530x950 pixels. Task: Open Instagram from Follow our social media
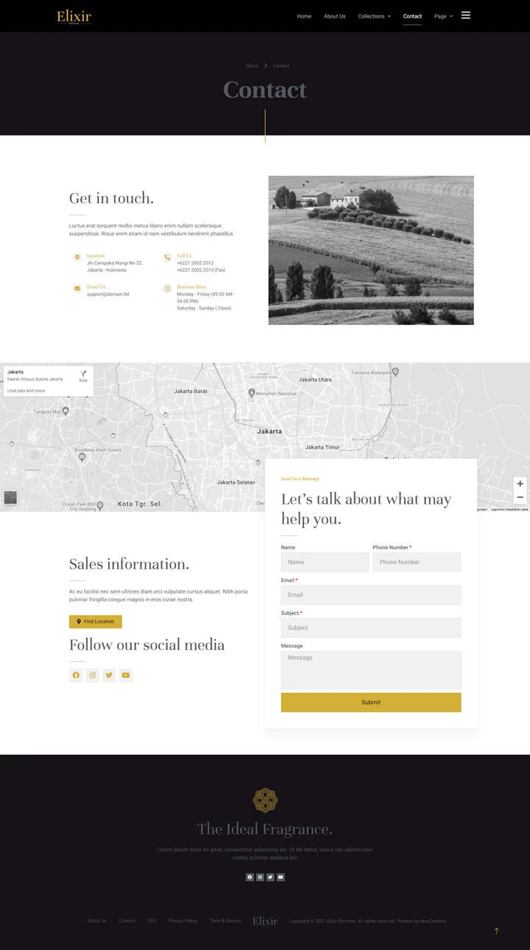click(x=93, y=675)
